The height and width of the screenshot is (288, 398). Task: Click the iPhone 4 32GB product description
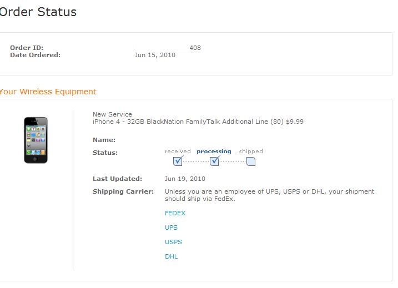(198, 122)
